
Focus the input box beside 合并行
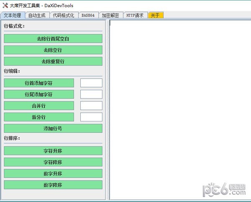[x=91, y=106]
